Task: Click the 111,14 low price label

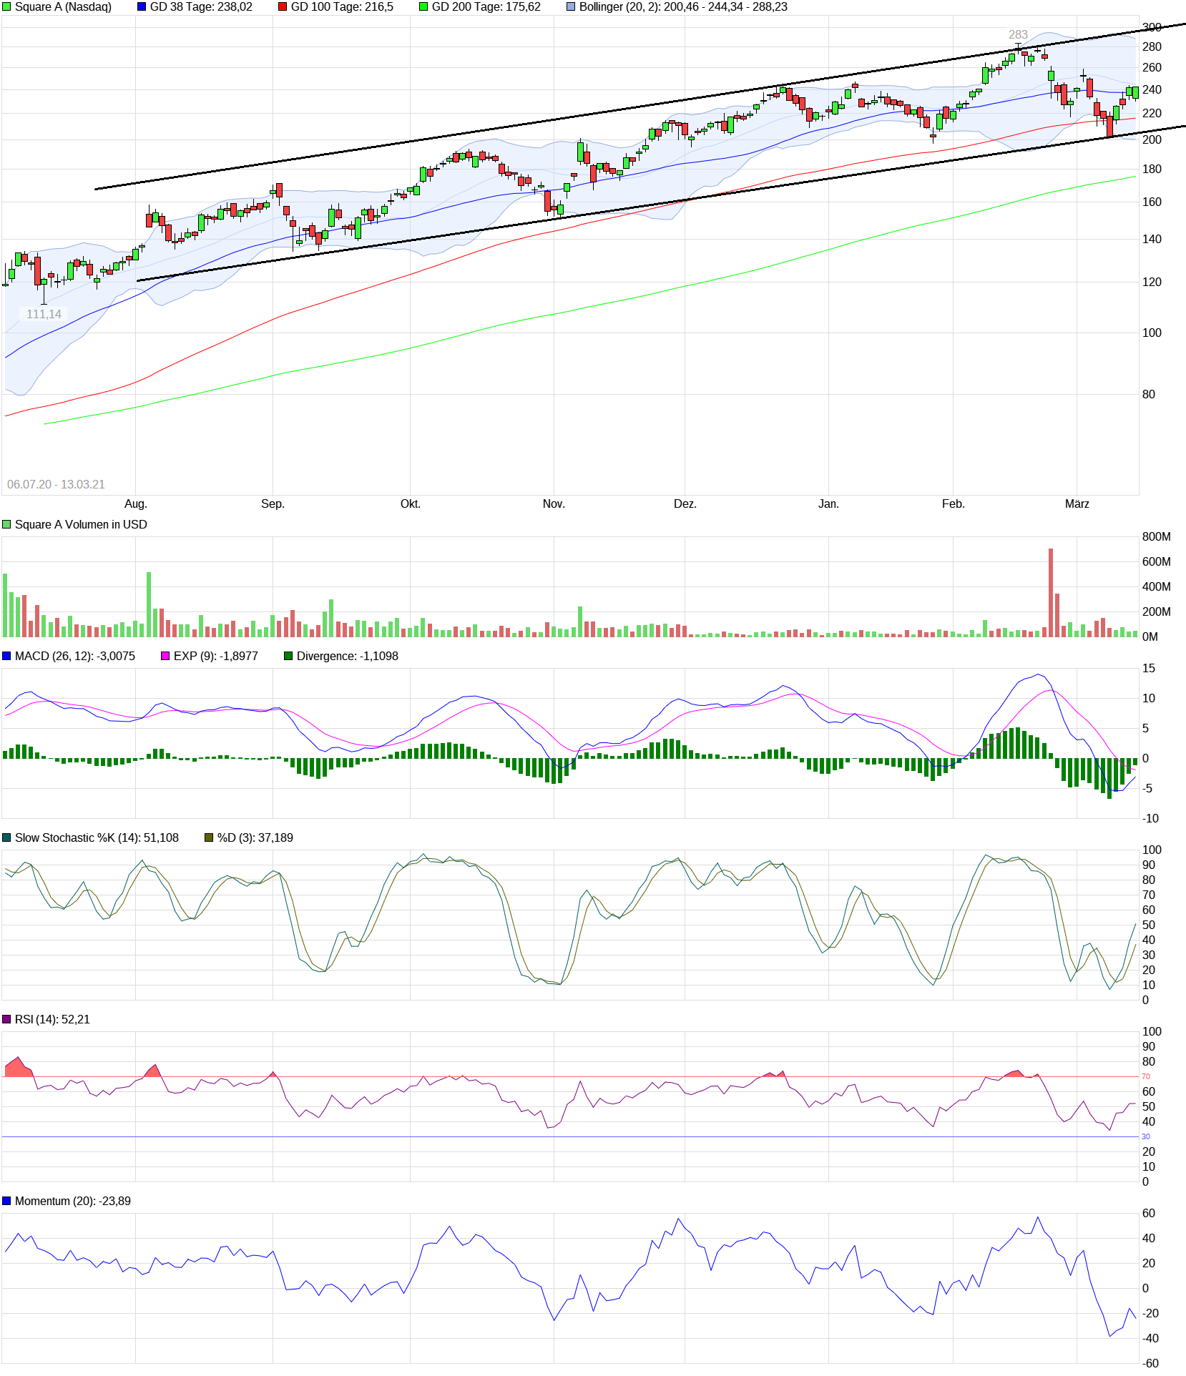Action: click(x=44, y=315)
